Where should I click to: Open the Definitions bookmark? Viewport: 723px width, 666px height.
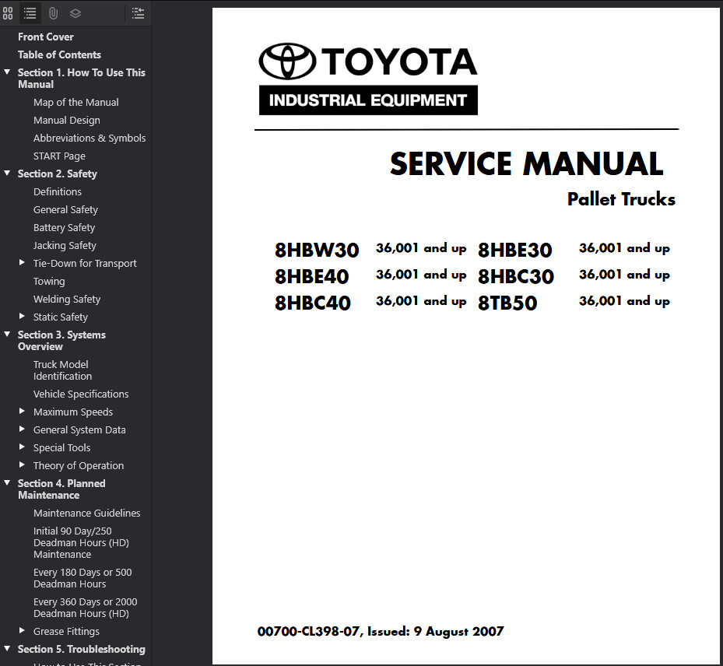coord(57,191)
